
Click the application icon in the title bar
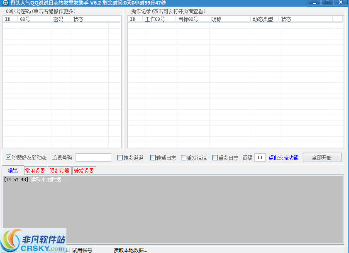tap(5, 2)
